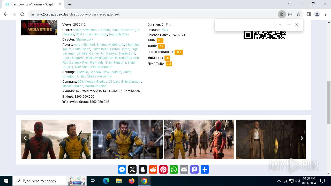This screenshot has width=331, height=186.
Task: Open Task View on taskbar
Action: (93, 181)
